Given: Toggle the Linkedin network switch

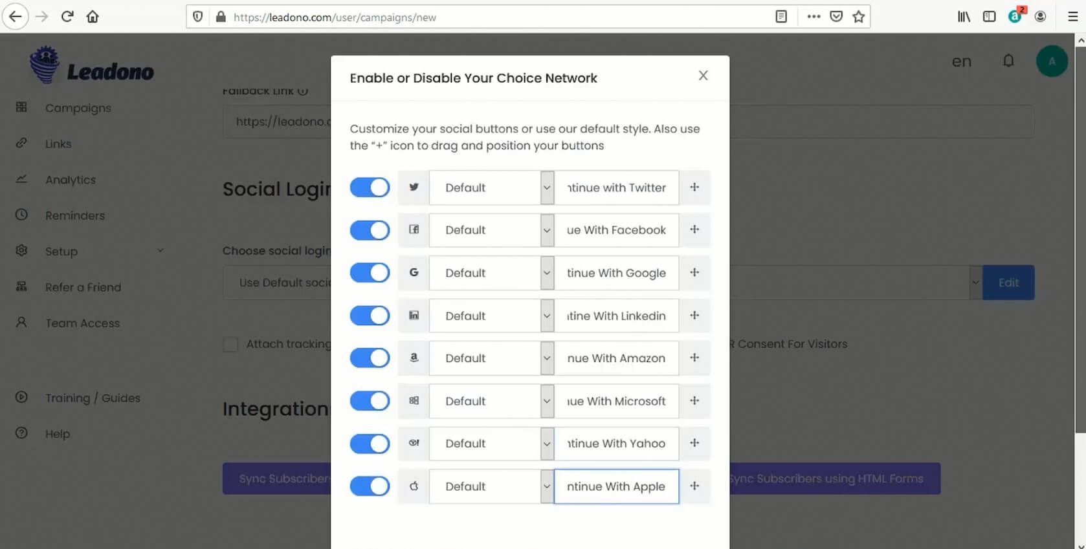Looking at the screenshot, I should (x=370, y=316).
